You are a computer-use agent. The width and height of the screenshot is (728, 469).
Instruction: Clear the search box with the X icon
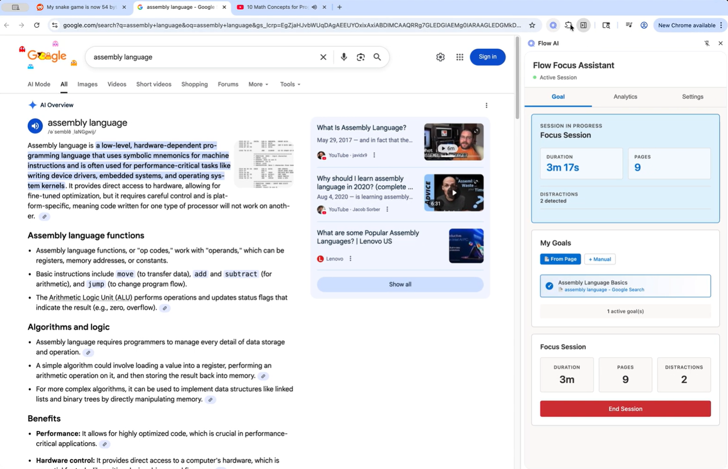point(323,57)
